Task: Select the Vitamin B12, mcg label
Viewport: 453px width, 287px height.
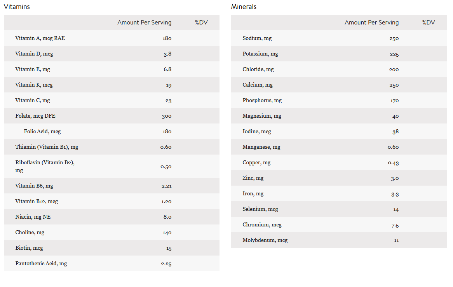Action: (37, 201)
